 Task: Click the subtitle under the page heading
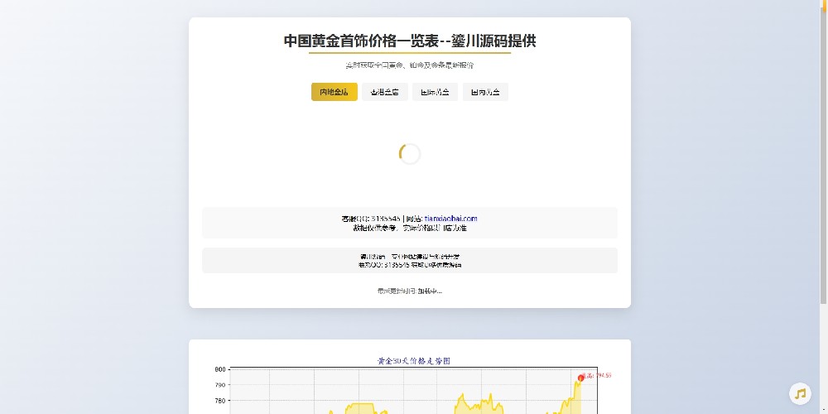tap(410, 65)
